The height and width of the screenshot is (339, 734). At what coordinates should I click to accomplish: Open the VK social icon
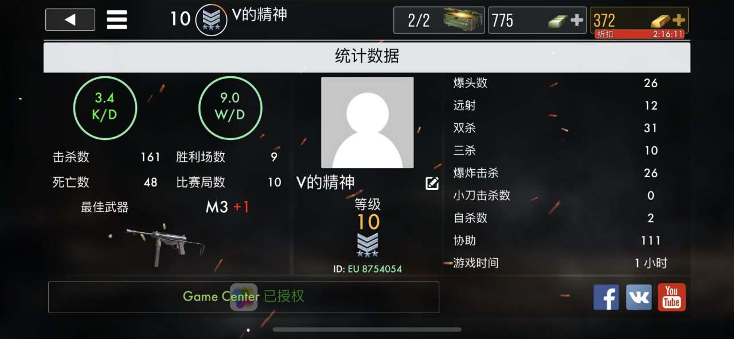639,297
